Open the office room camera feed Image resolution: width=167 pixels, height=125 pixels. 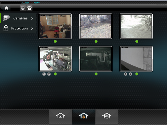tap(55, 26)
